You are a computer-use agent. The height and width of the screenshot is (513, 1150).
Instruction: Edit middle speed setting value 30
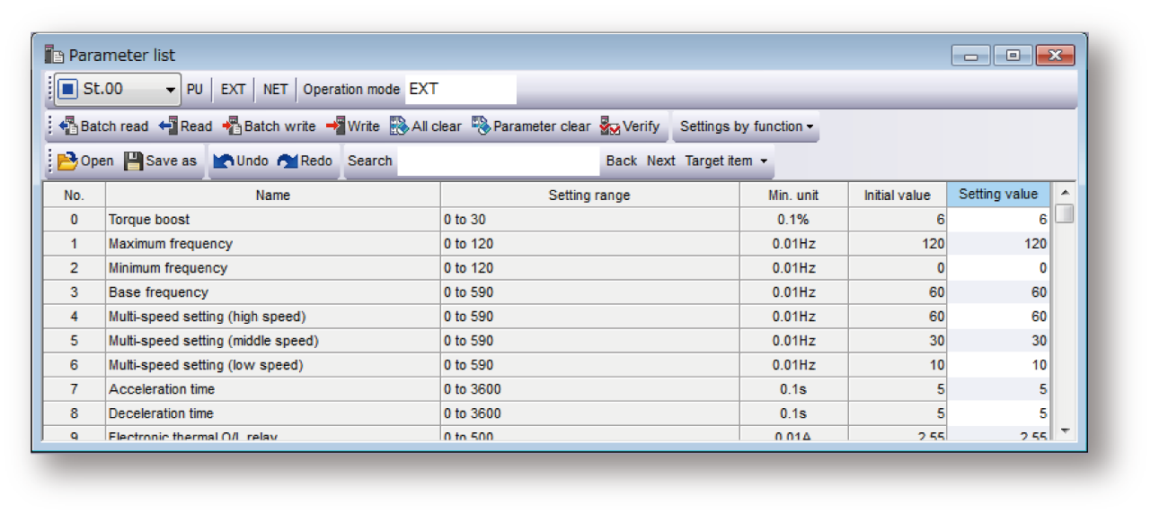(x=998, y=341)
